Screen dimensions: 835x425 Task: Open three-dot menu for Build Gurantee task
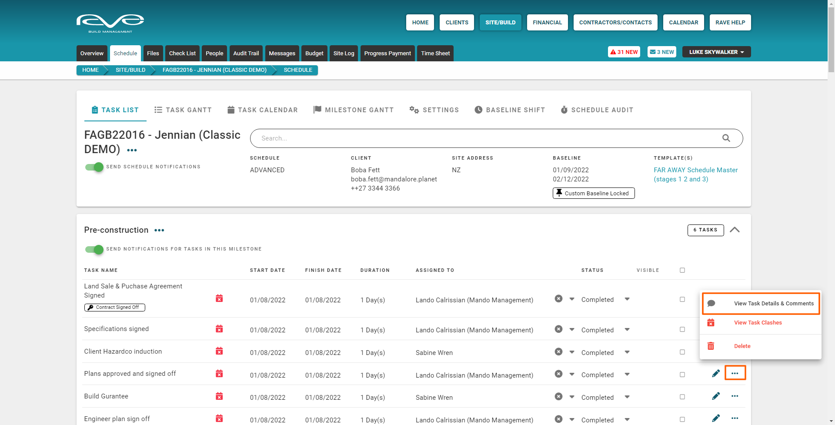[x=735, y=396]
